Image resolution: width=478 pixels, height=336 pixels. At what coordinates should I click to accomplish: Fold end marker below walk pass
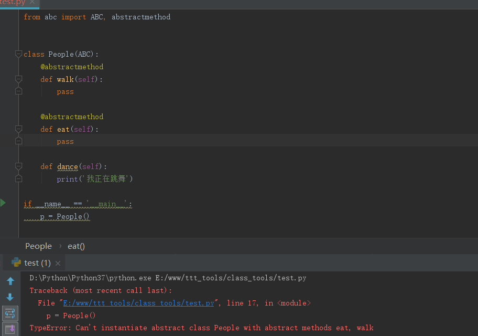pos(18,91)
